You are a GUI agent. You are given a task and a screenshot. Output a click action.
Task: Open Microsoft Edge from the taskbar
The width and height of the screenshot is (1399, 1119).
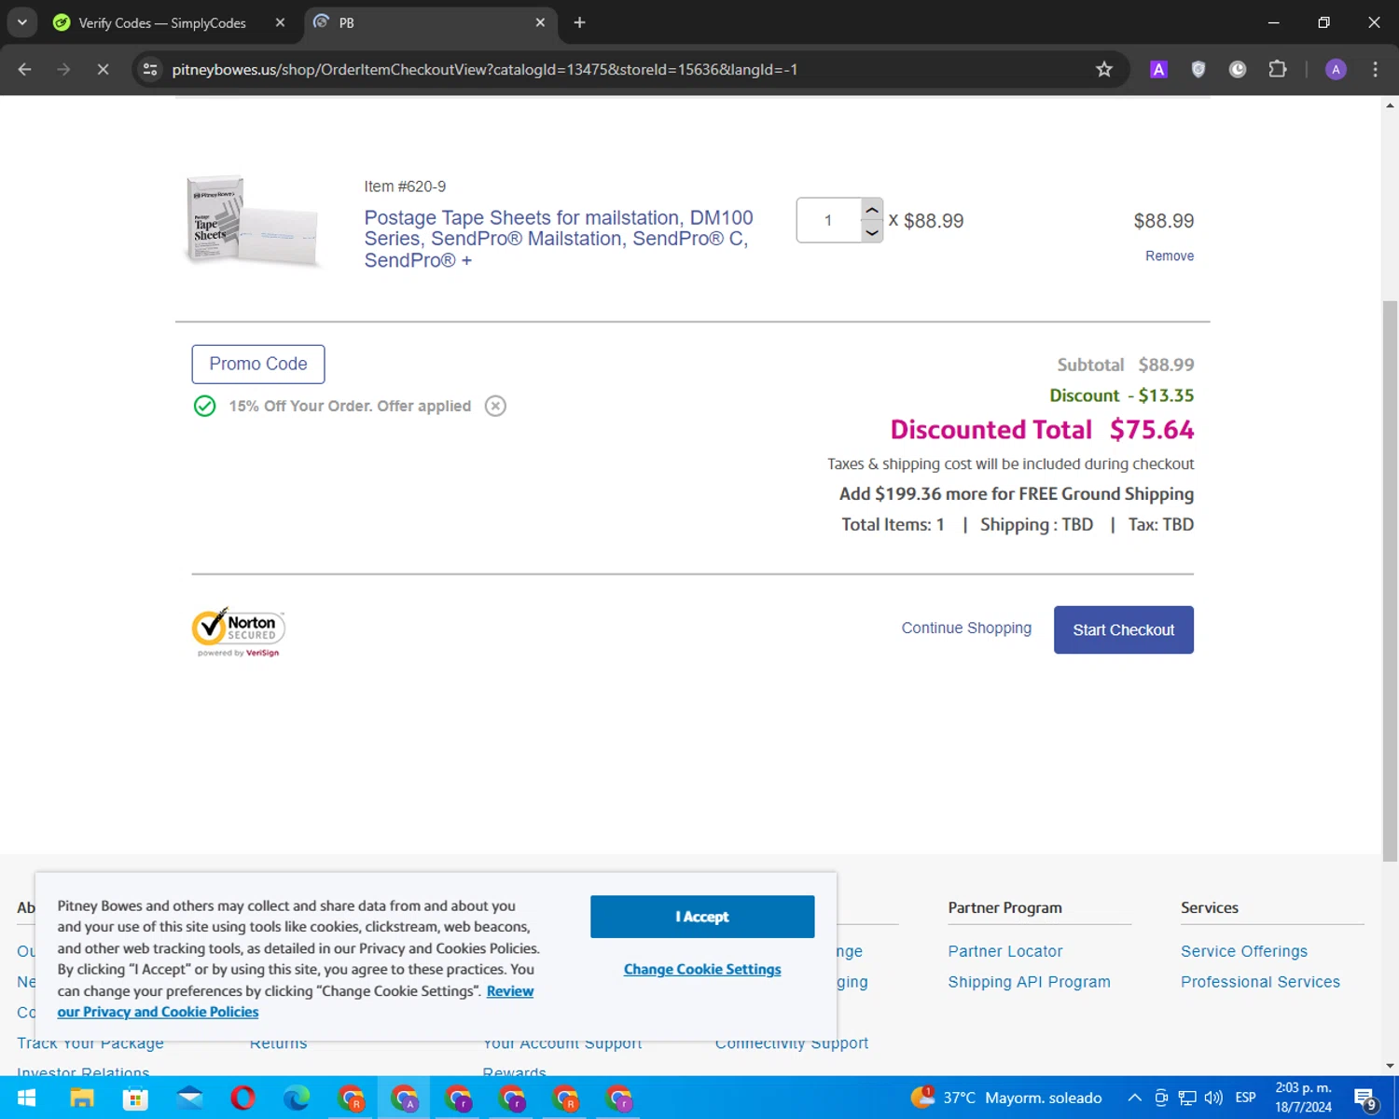tap(297, 1098)
